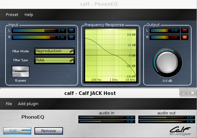This screenshot has height=138, width=197.
Task: Click the Input R clip indicator LED
Action: click(x=71, y=37)
